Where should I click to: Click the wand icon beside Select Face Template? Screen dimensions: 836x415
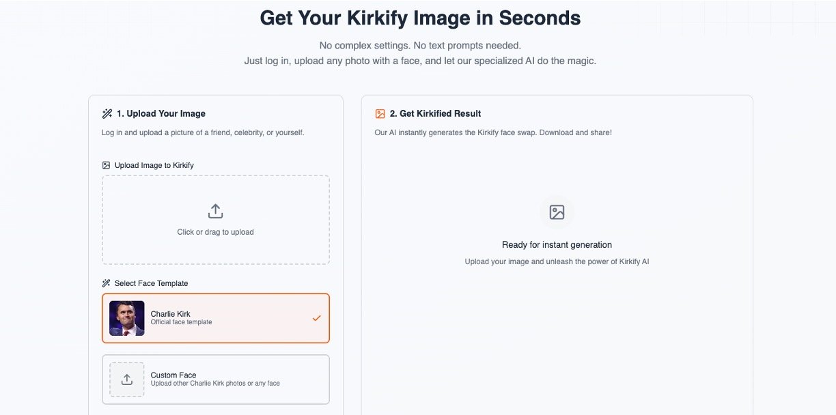click(106, 283)
